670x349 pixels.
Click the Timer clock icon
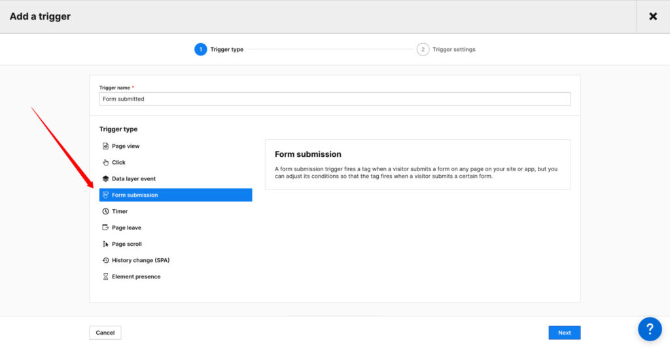point(105,212)
